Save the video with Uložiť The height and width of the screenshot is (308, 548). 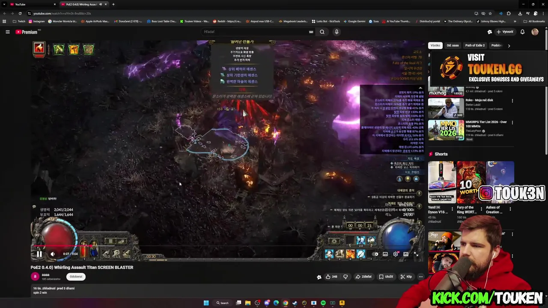click(386, 277)
